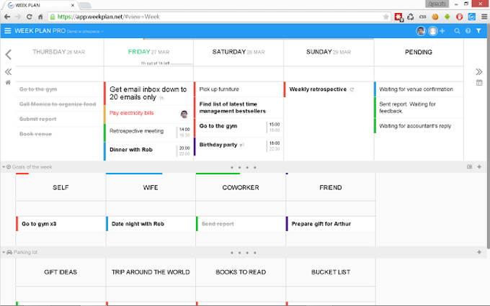Screen dimensions: 490x306
Task: Click the first user avatar in header
Action: [421, 31]
